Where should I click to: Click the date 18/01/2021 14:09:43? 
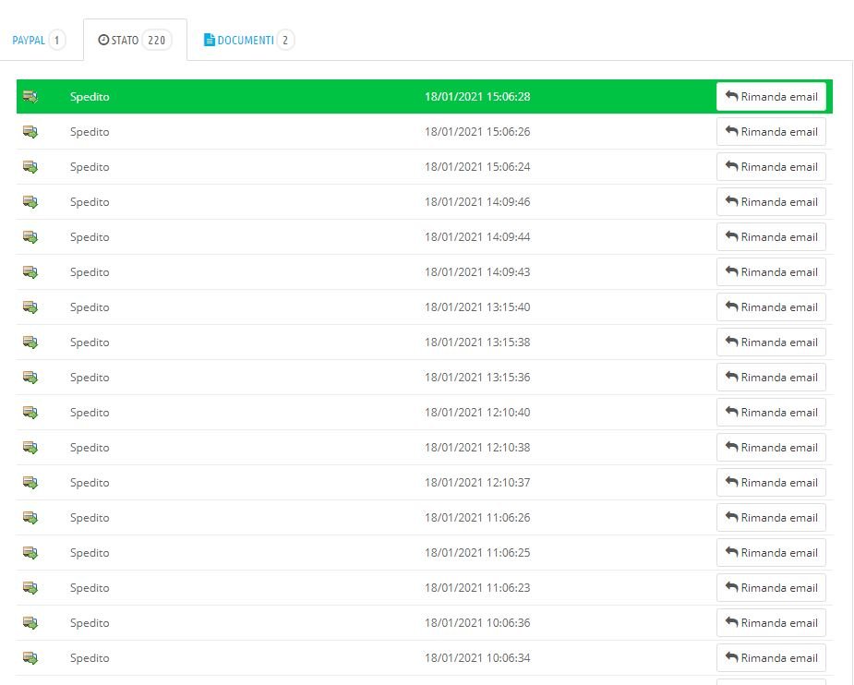click(477, 272)
